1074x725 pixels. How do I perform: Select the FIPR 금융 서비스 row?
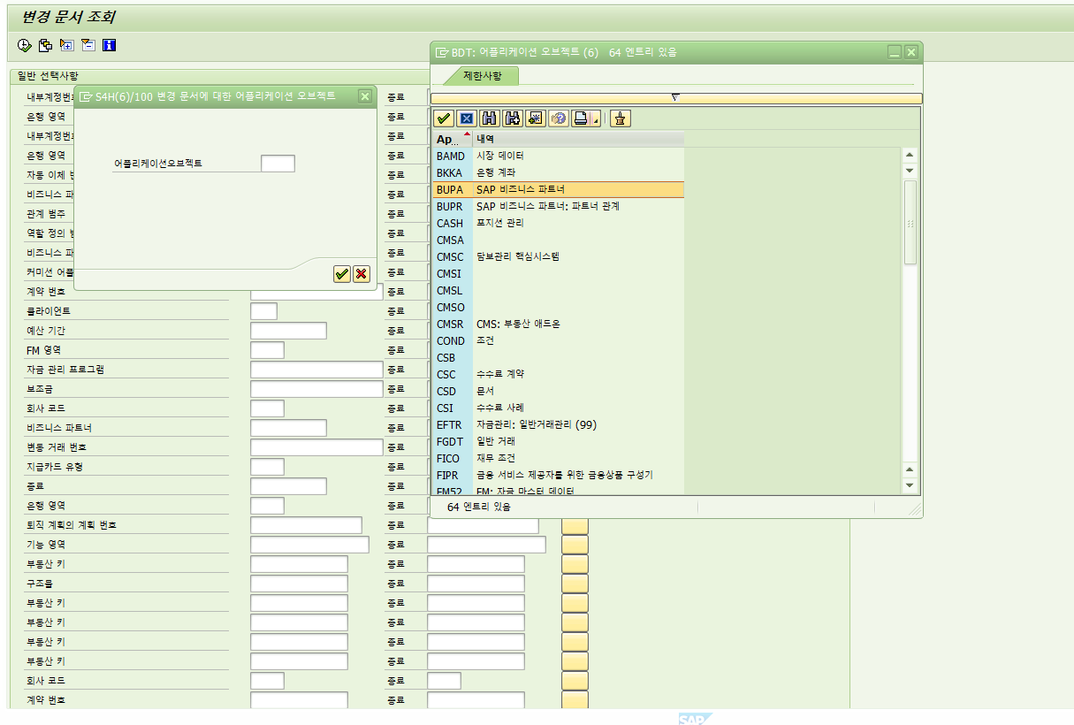click(559, 475)
